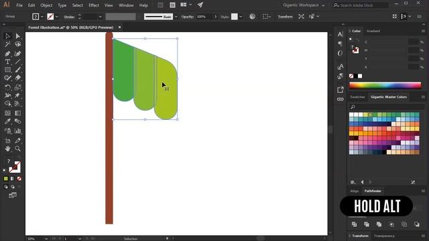Close the Forest Illustration document tab
429x241 pixels.
point(119,27)
